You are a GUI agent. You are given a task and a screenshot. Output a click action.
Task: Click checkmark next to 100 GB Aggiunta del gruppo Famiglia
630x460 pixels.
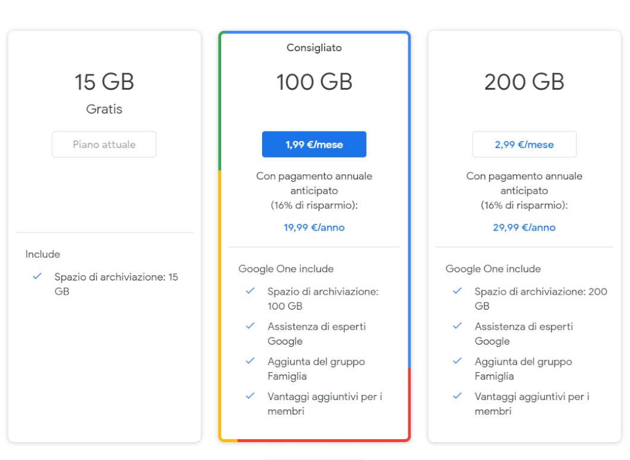point(250,361)
